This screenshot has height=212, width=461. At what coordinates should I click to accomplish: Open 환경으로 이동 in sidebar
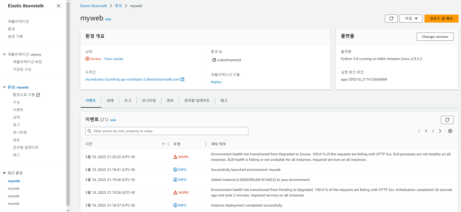click(x=24, y=95)
